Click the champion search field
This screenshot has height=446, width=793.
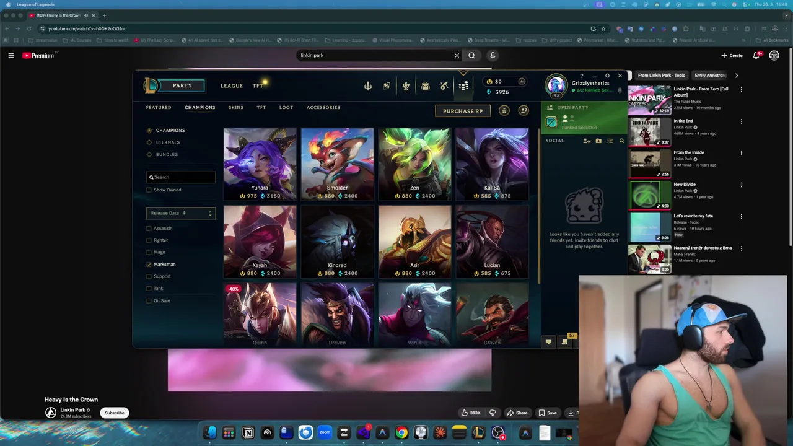click(x=181, y=177)
